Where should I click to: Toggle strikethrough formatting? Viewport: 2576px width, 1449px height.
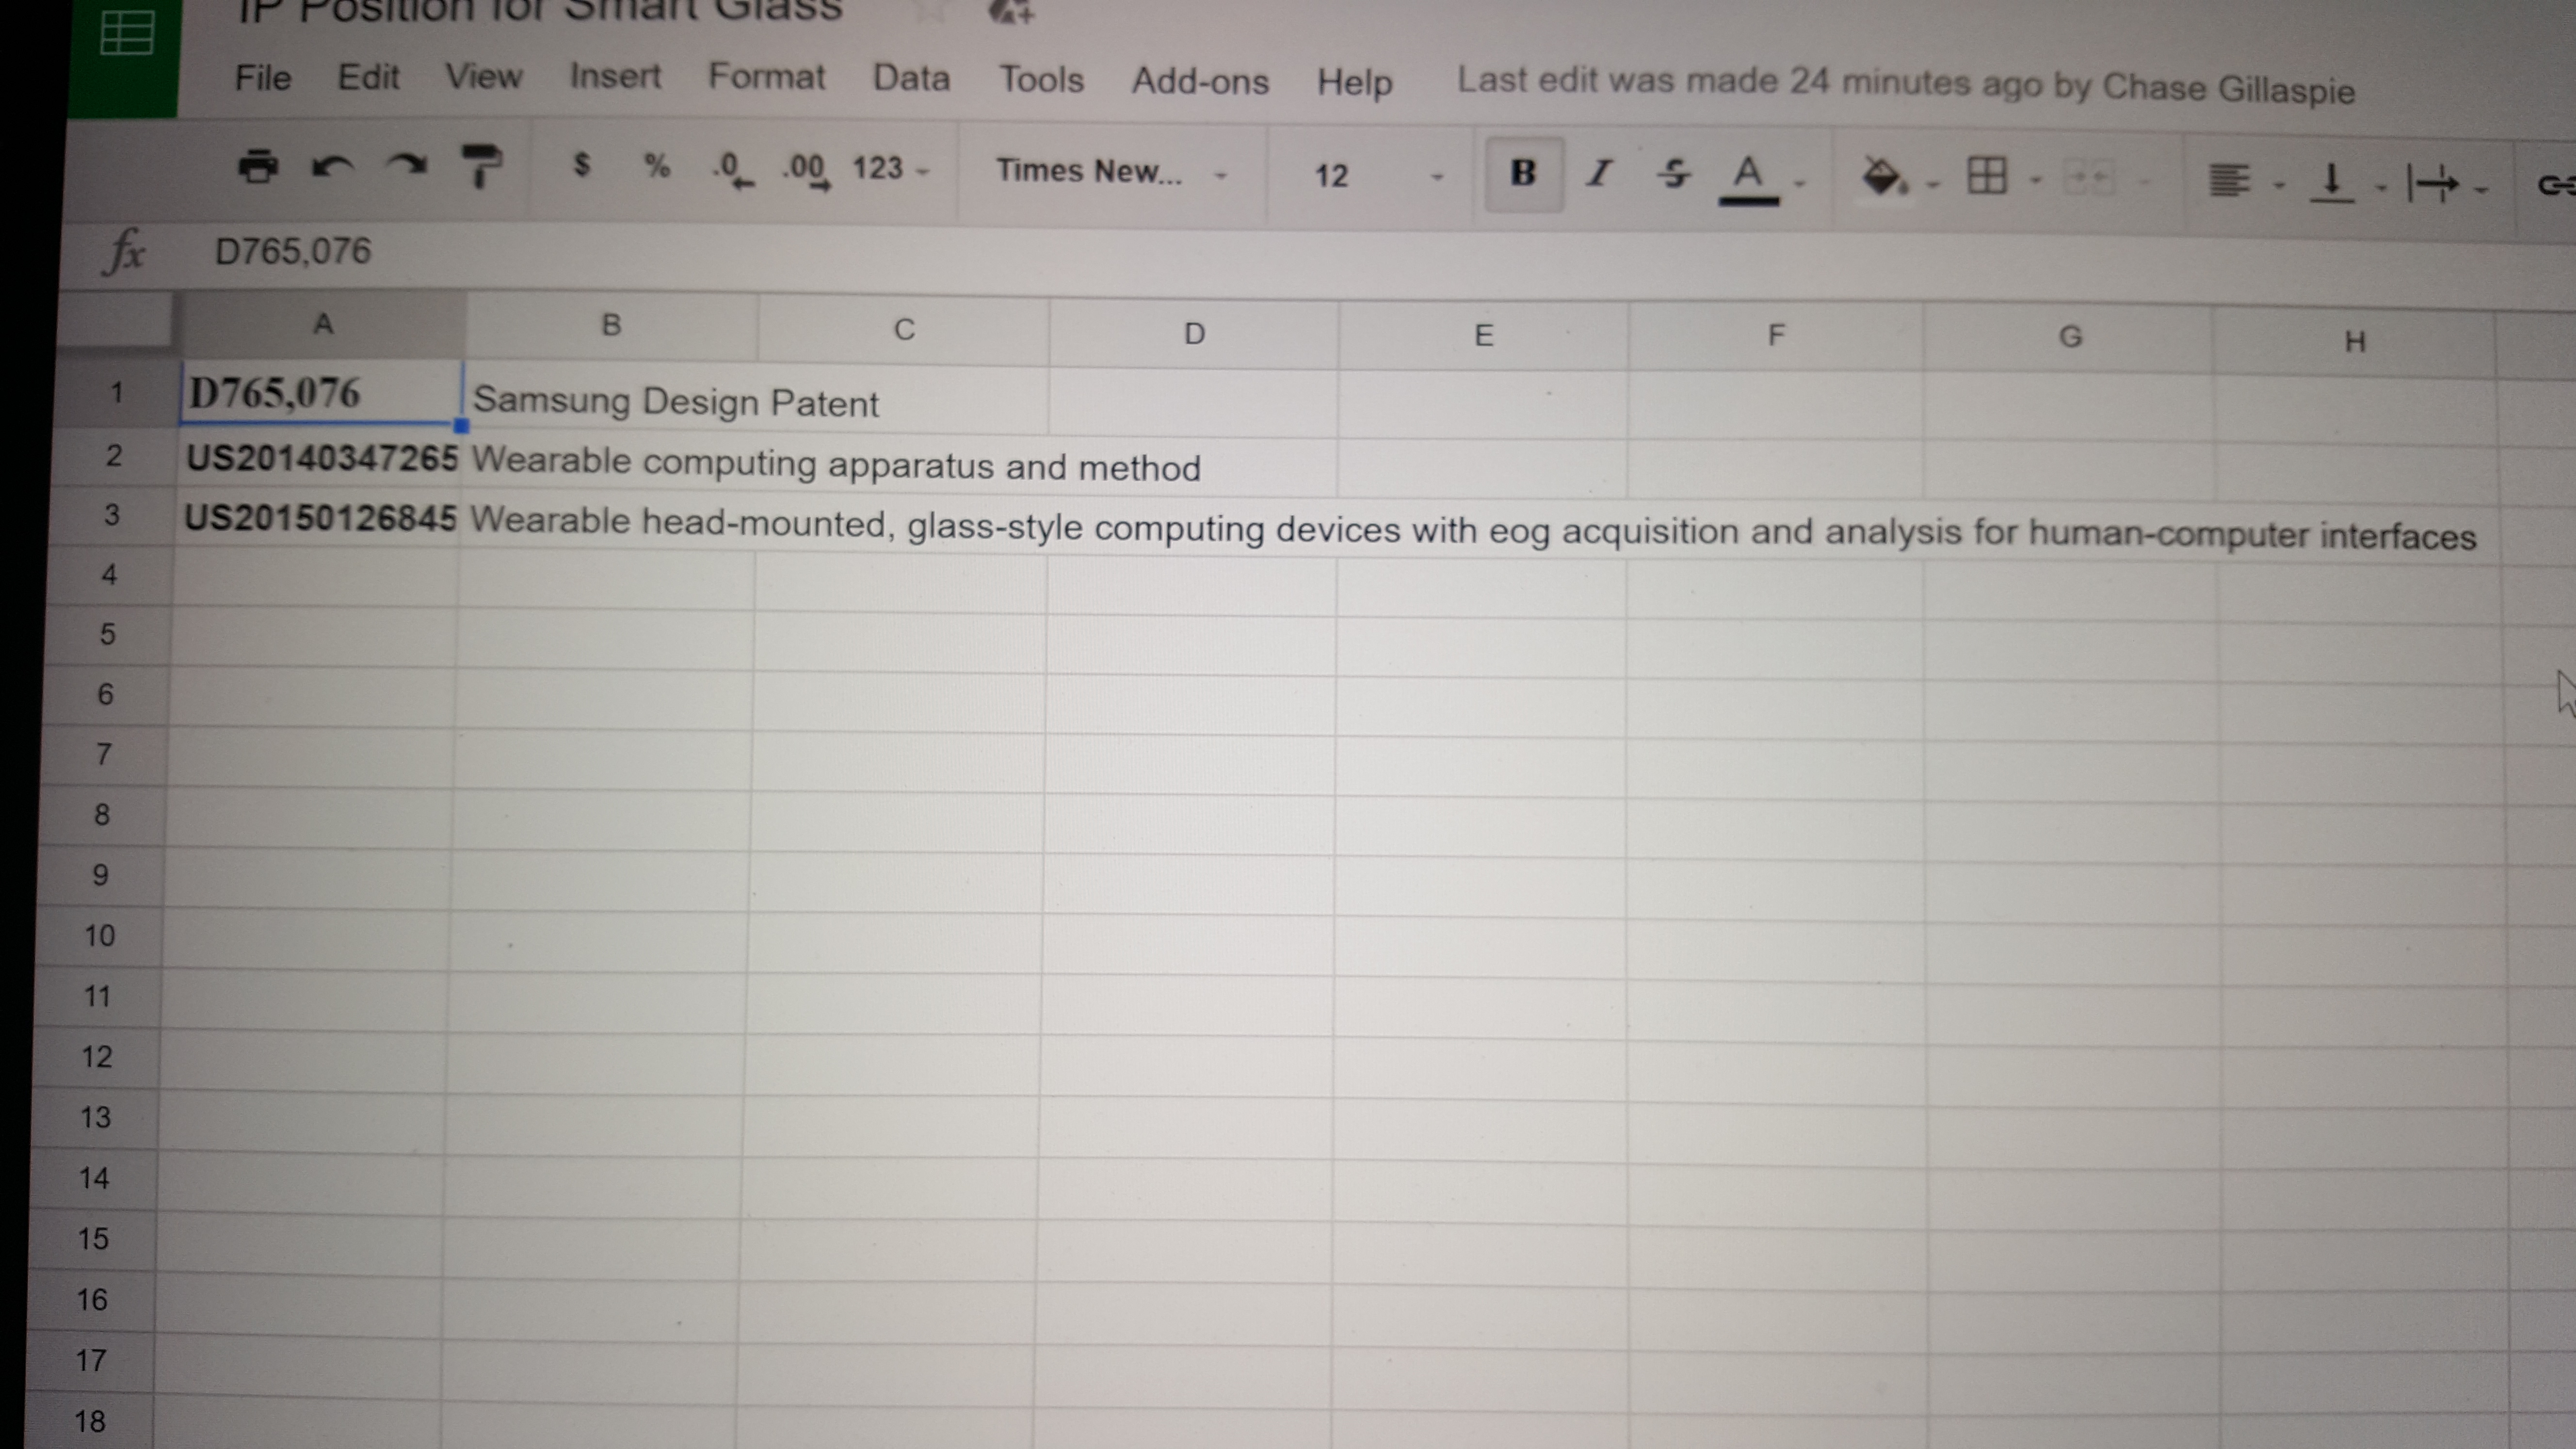click(x=1673, y=175)
